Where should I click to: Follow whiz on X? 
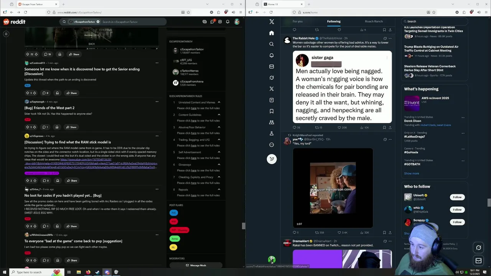457,210
